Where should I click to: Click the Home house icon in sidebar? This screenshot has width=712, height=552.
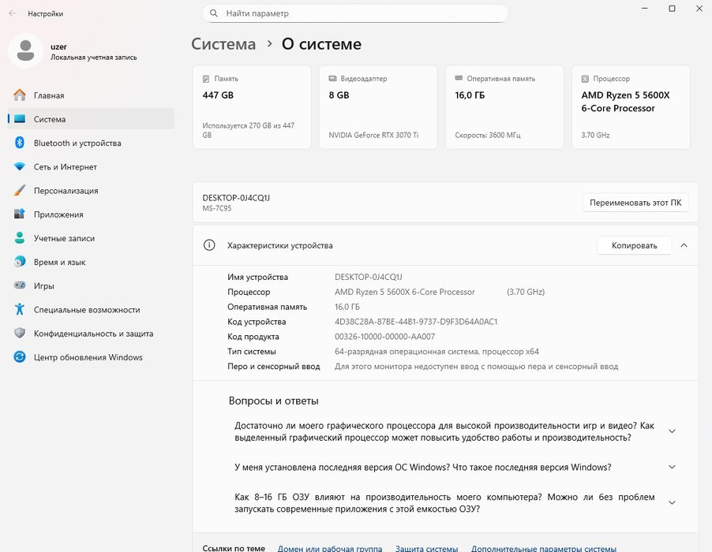(20, 95)
